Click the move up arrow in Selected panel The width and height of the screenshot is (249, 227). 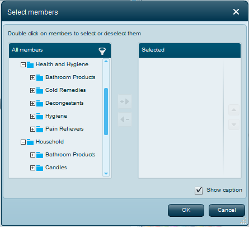(234, 110)
